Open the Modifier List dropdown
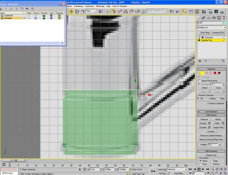 [211, 28]
